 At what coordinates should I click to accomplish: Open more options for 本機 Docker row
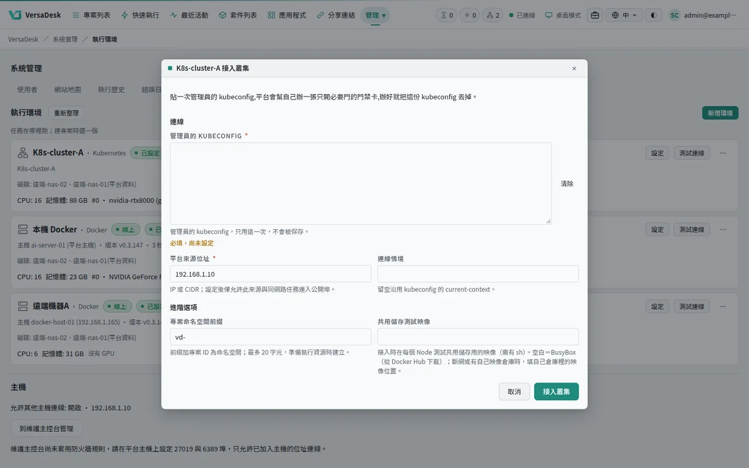[x=723, y=230]
